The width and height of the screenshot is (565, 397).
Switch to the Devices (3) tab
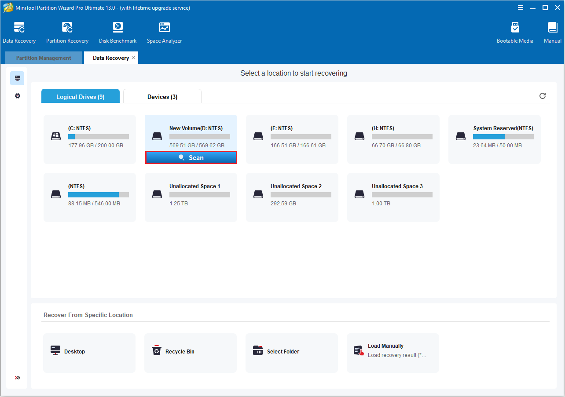[x=162, y=96]
